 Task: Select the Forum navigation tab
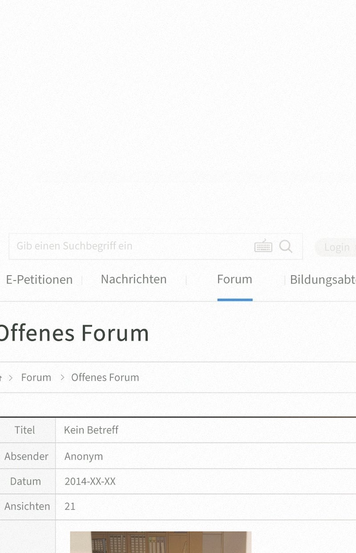tap(235, 279)
